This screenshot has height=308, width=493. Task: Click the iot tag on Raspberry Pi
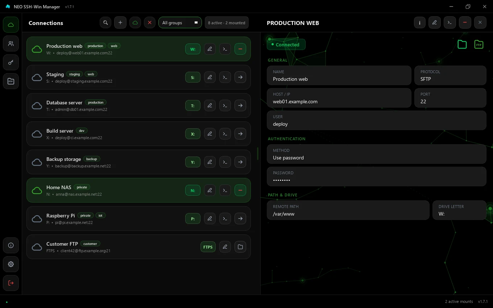pos(100,216)
